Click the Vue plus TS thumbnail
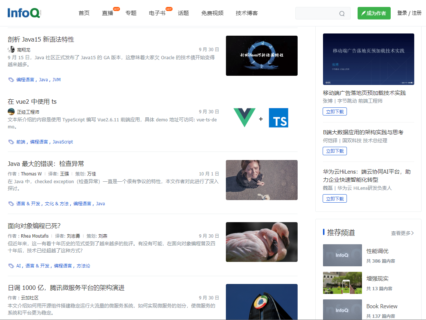This screenshot has width=426, height=320. [x=262, y=118]
